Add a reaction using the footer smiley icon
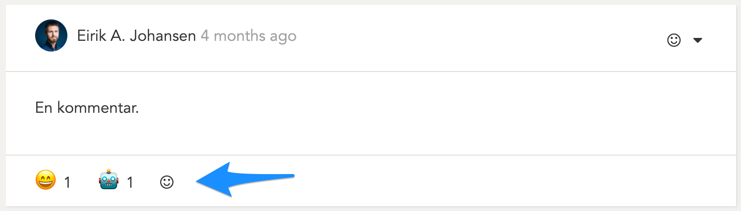Screen dimensions: 741x211 [x=167, y=182]
